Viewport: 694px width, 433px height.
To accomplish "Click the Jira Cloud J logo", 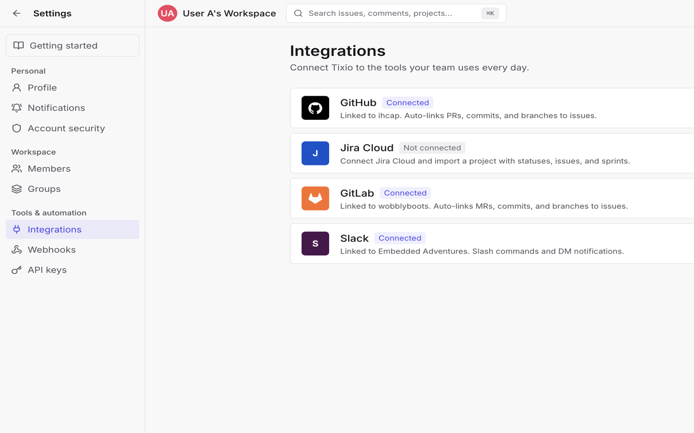I will [315, 153].
